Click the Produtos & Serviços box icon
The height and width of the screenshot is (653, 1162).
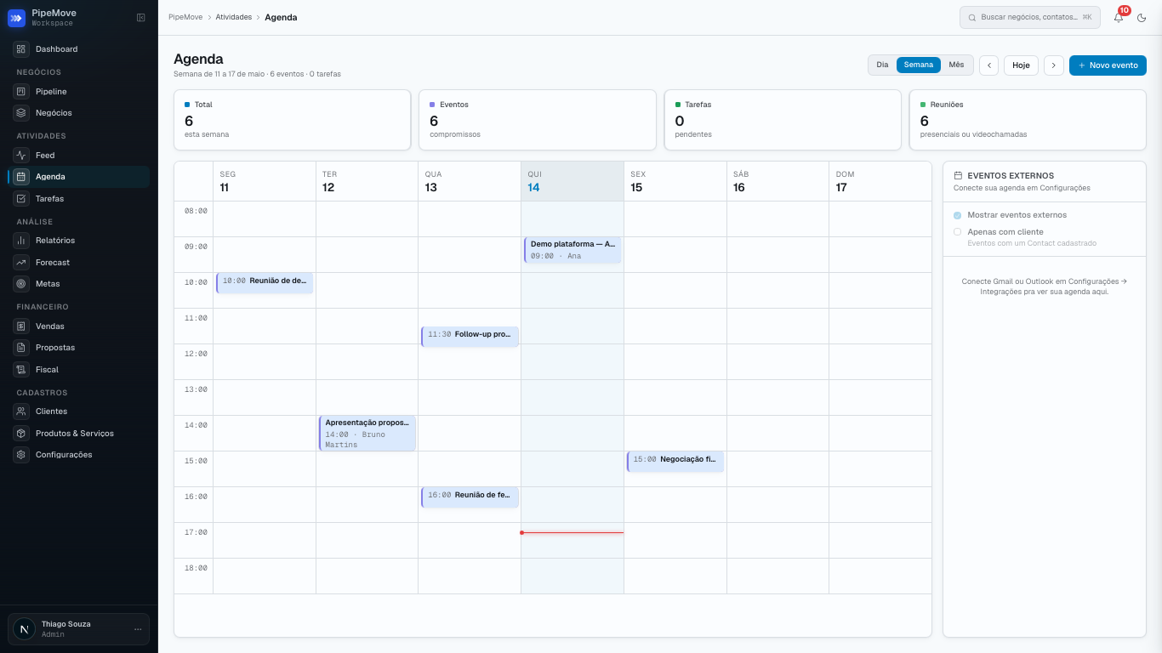click(x=21, y=434)
